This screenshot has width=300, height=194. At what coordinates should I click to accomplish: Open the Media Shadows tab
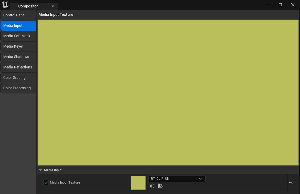pos(18,57)
